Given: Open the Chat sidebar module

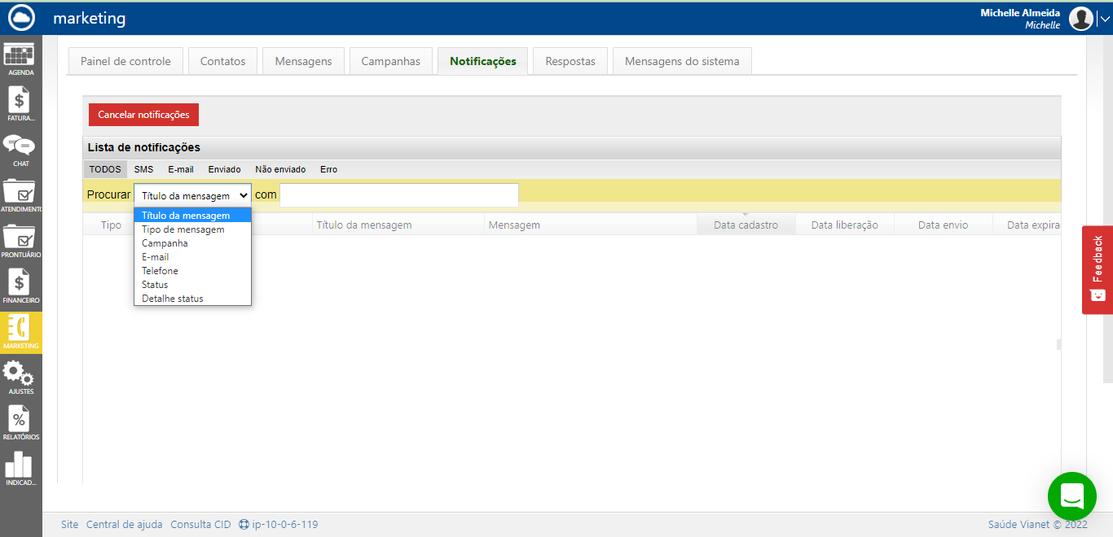Looking at the screenshot, I should point(20,150).
